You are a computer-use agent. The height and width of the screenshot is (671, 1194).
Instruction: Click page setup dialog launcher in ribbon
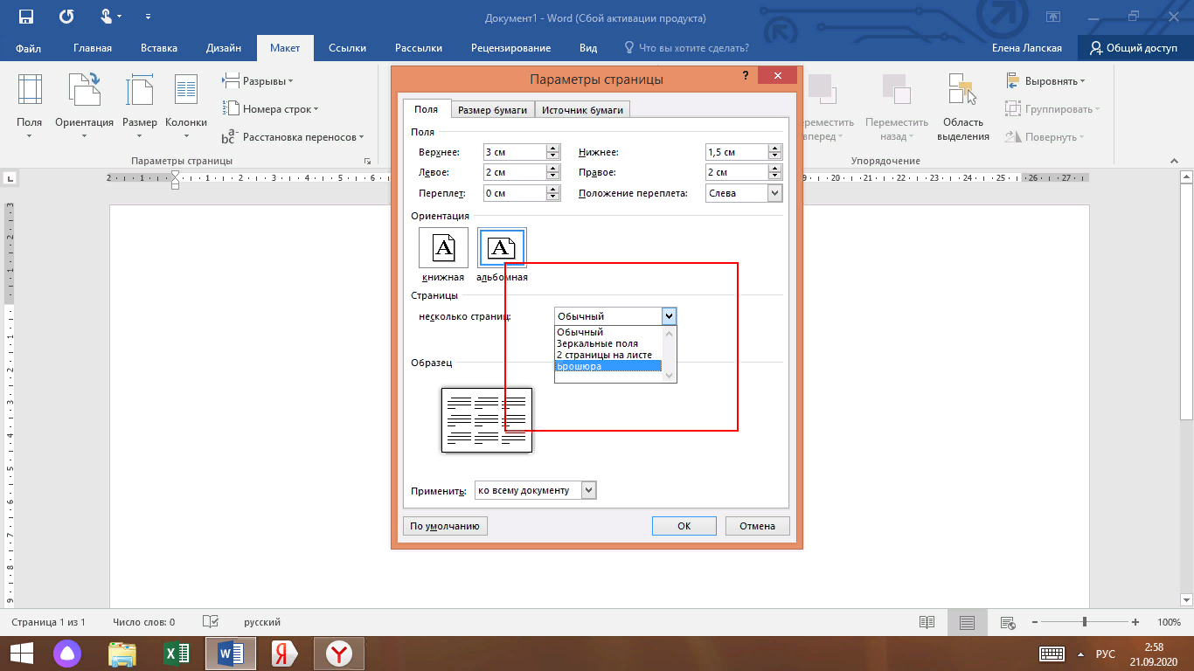[368, 161]
